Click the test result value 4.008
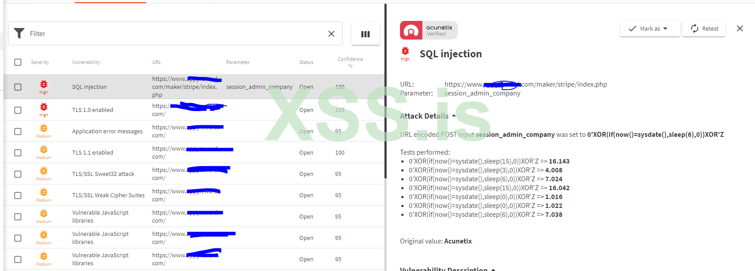Image resolution: width=755 pixels, height=271 pixels. point(554,170)
